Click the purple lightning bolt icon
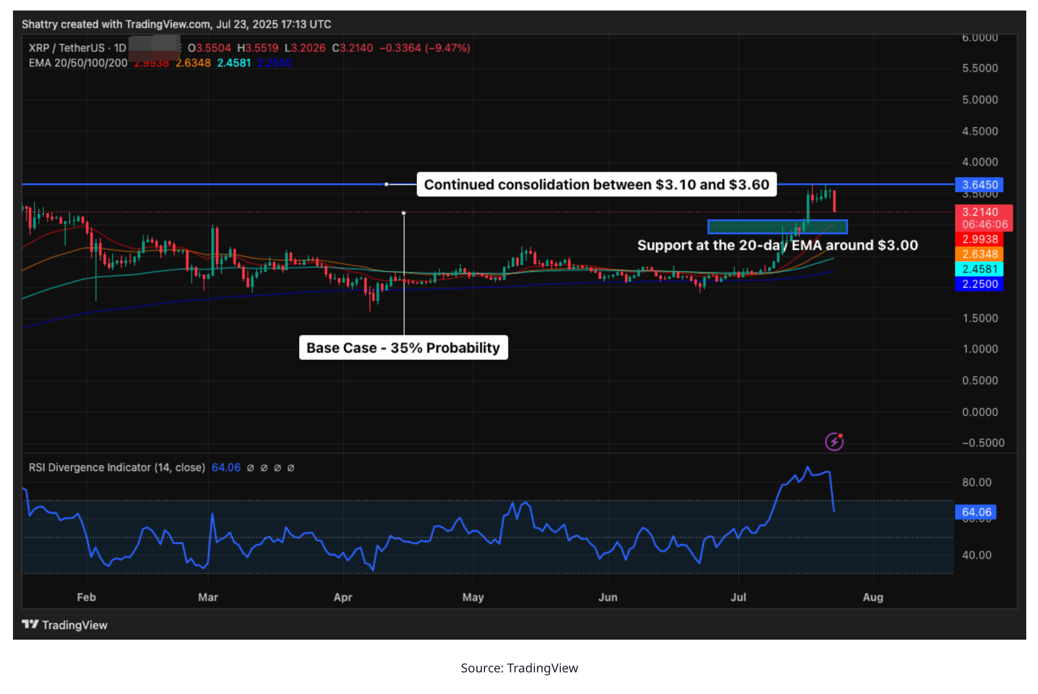The width and height of the screenshot is (1038, 694). (x=834, y=441)
